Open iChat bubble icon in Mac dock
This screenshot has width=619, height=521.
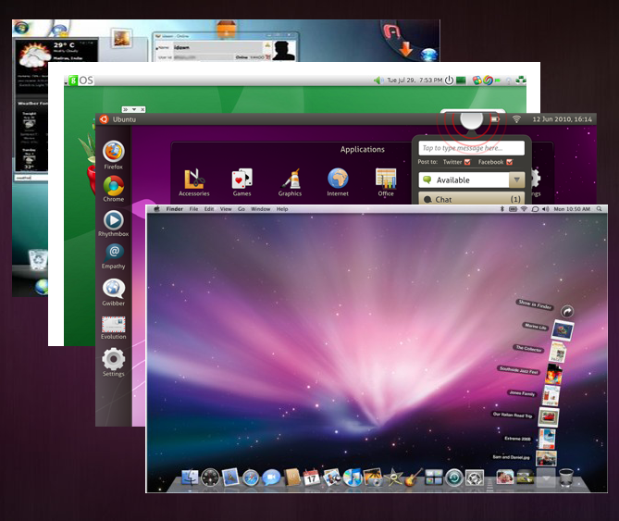point(271,478)
